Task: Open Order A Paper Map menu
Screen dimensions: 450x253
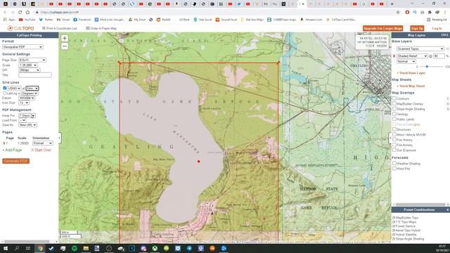Action: coord(101,28)
